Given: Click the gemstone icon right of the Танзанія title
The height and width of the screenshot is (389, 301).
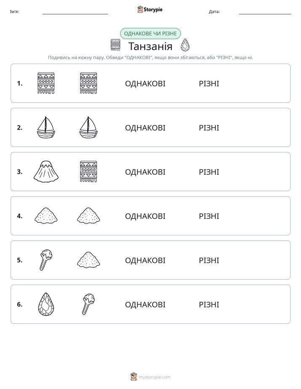Looking at the screenshot, I should click(x=185, y=45).
